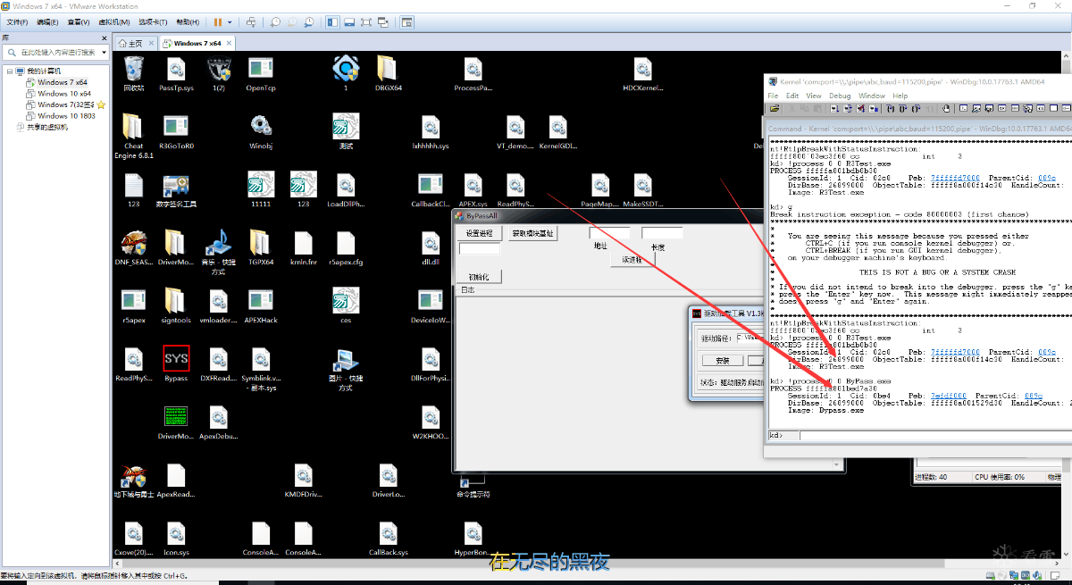The image size is (1072, 585).
Task: Select the OpenTcp desktop icon
Action: pos(261,73)
